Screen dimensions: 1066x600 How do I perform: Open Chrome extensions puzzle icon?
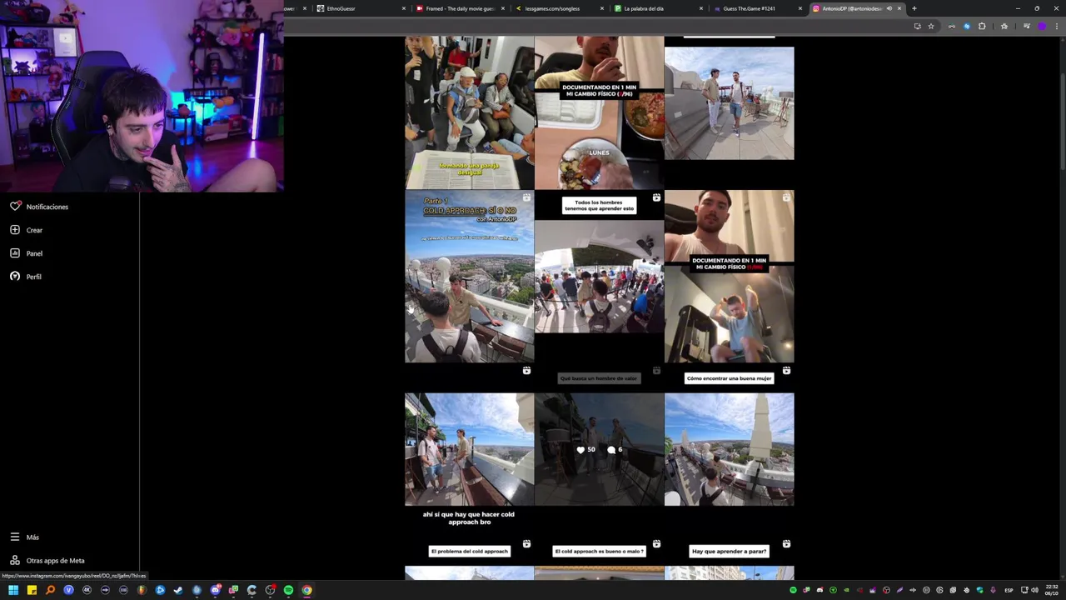pyautogui.click(x=982, y=26)
